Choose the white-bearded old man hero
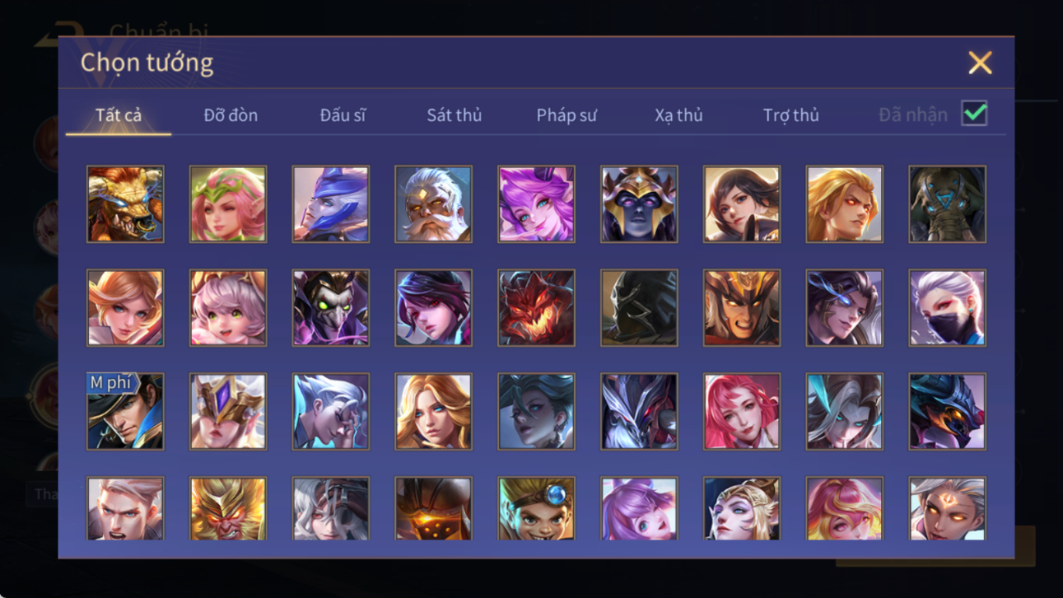Screen dimensions: 1063x598 click(433, 204)
